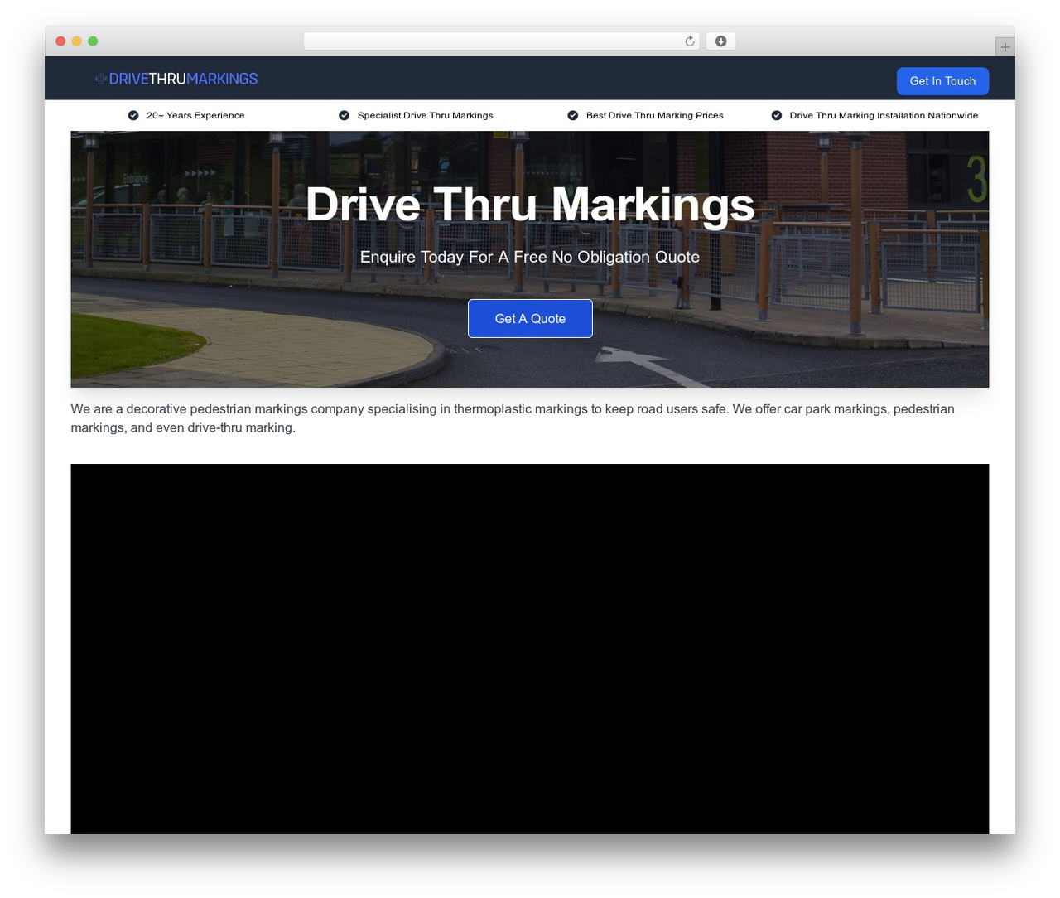1060x898 pixels.
Task: Click checkmark icon beside Installation Nationwide
Action: pos(777,115)
